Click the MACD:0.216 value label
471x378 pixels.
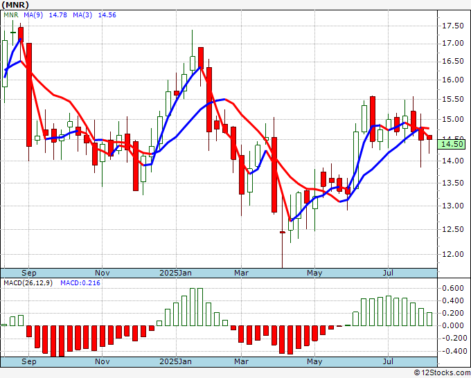click(80, 283)
